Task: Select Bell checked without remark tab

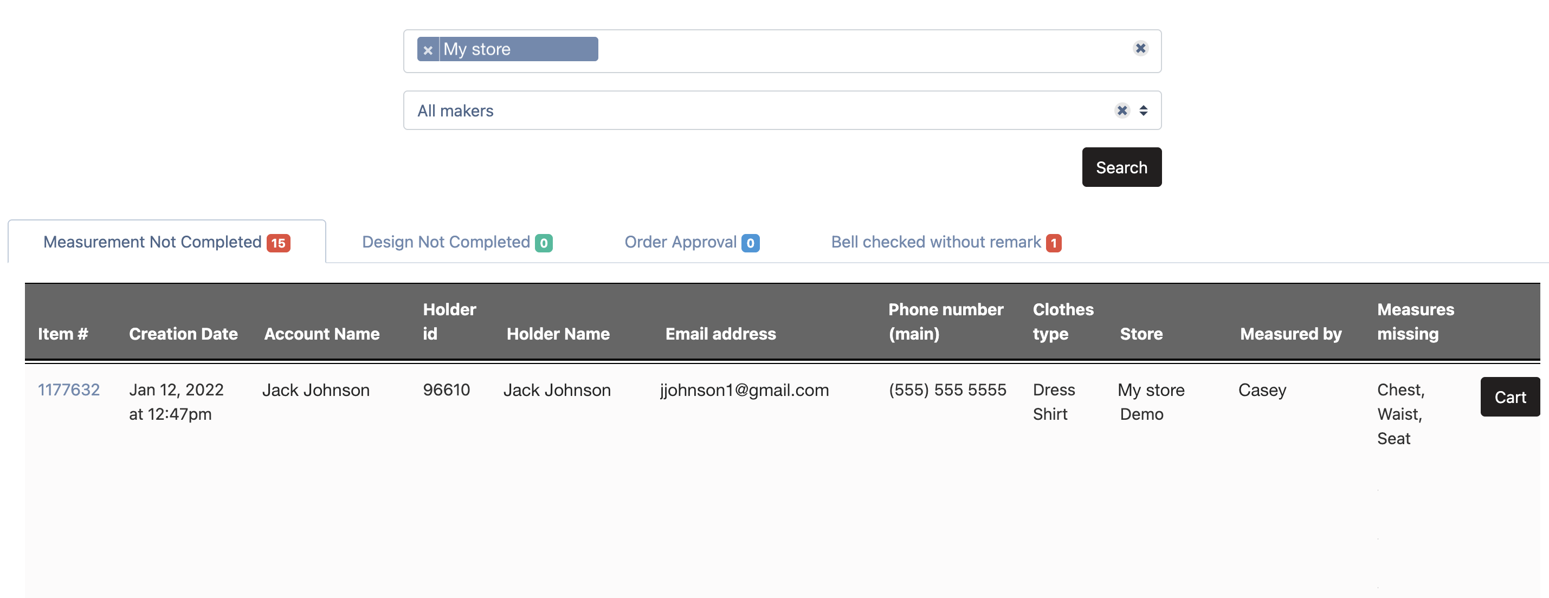Action: pyautogui.click(x=935, y=242)
